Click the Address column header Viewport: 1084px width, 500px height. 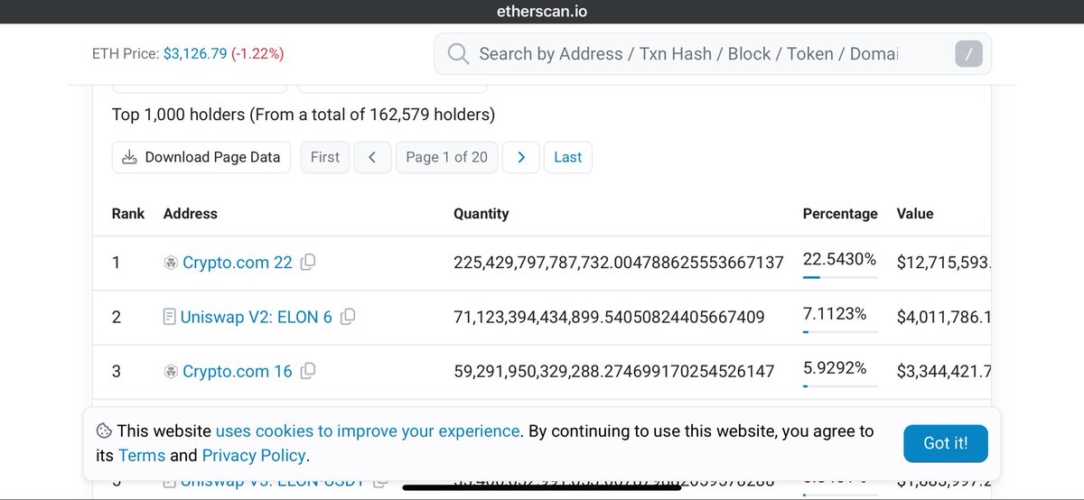[191, 214]
